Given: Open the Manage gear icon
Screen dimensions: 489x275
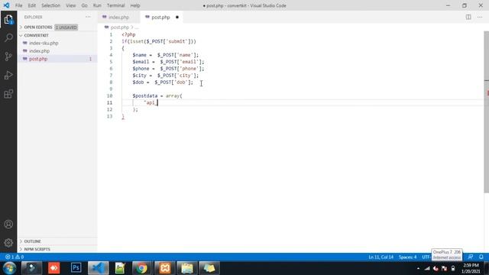Looking at the screenshot, I should tap(8, 243).
